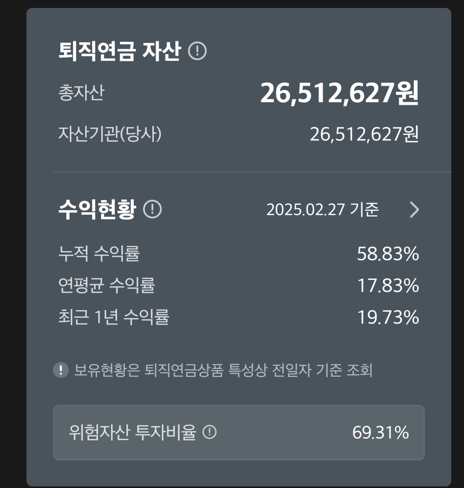Viewport: 464px width, 488px height.
Task: Click the 2025.02.27 기준 date text
Action: pyautogui.click(x=322, y=210)
